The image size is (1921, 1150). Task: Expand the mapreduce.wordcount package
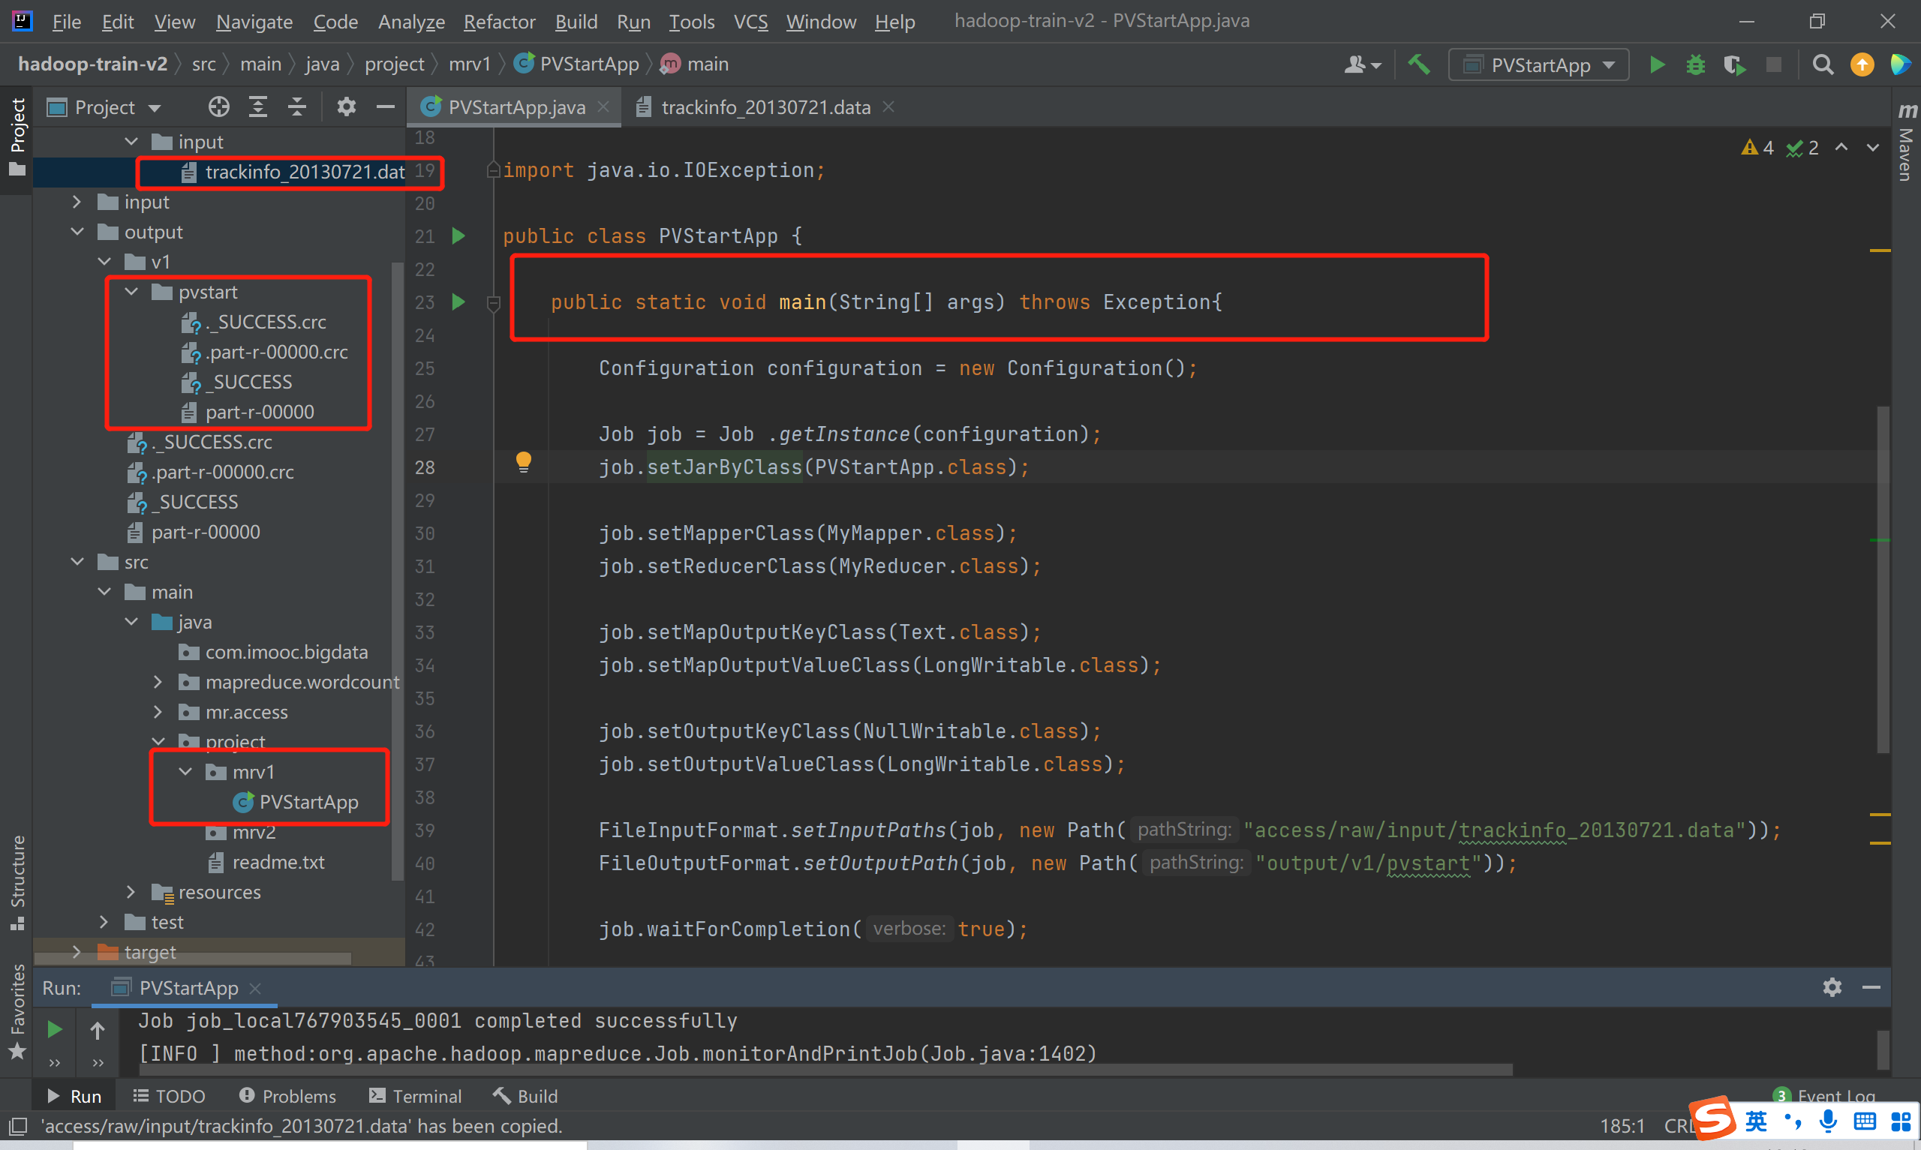(x=158, y=682)
